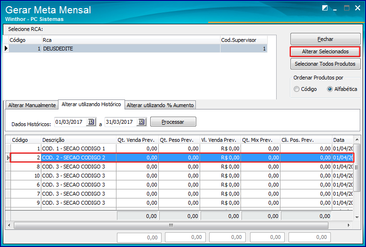Screen dimensions: 366x247
Task: Click vertical scrollbar up arrow in product grid
Action: tap(357, 140)
